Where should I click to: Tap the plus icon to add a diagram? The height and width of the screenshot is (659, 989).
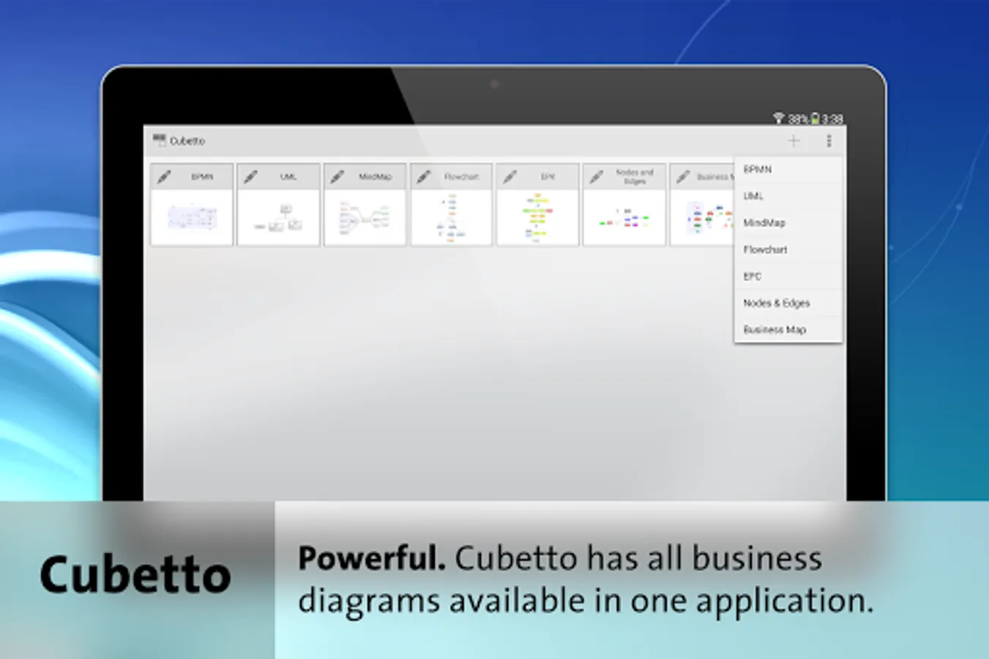click(794, 141)
